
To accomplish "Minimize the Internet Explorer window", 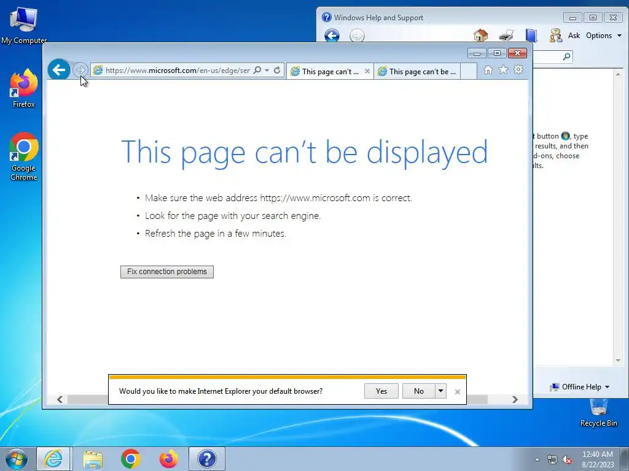I will point(477,53).
